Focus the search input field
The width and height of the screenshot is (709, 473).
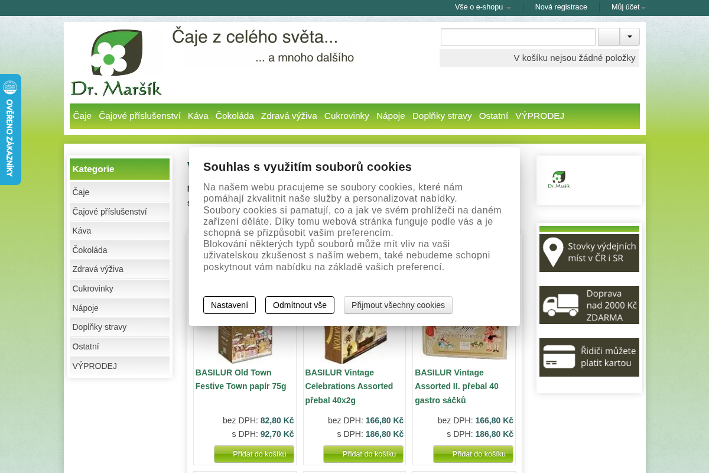point(518,37)
